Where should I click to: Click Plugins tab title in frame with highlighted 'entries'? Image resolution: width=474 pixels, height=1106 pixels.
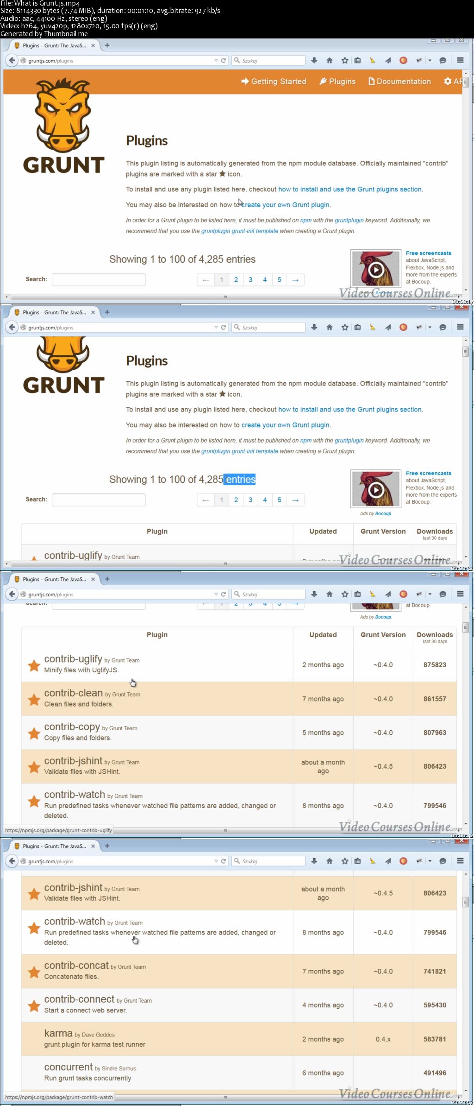pos(54,312)
